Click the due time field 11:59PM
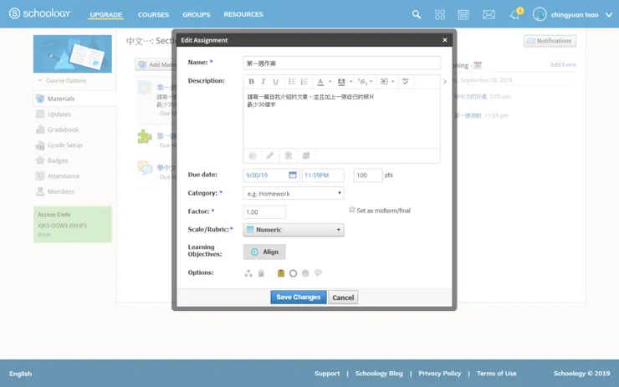This screenshot has width=619, height=387. tap(323, 176)
